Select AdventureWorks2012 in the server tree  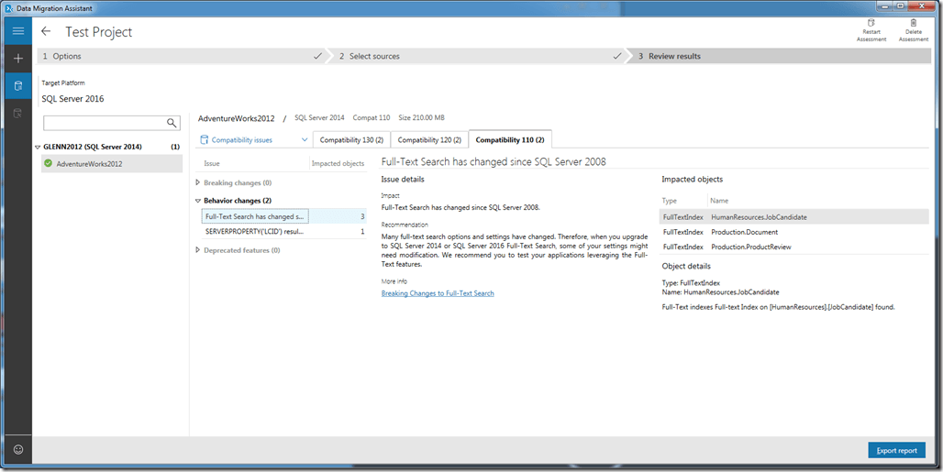112,163
